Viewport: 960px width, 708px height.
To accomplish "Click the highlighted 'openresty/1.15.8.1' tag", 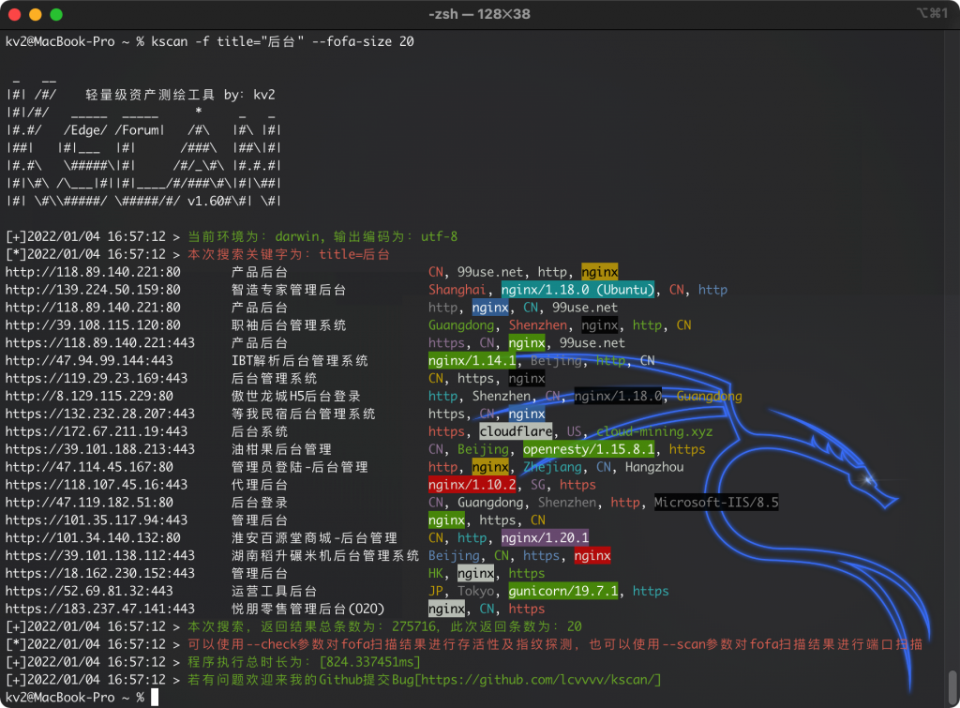I will pyautogui.click(x=589, y=449).
